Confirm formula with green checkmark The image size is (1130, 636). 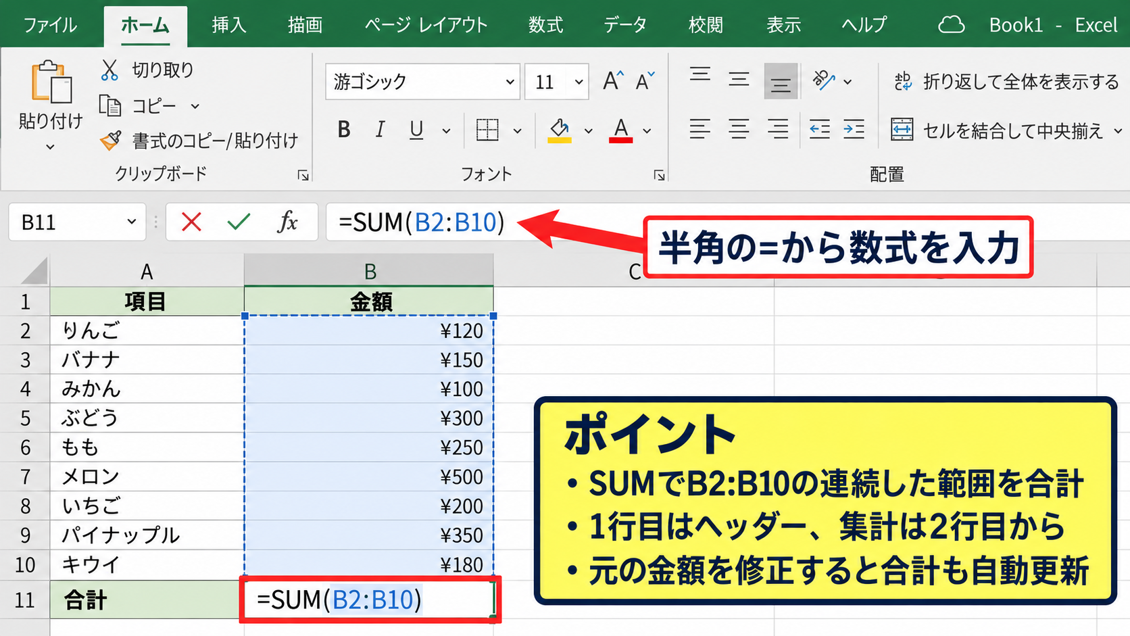[x=239, y=222]
